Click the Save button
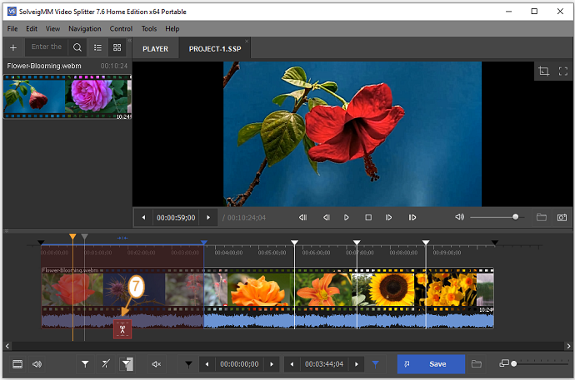Image resolution: width=575 pixels, height=380 pixels. point(432,364)
